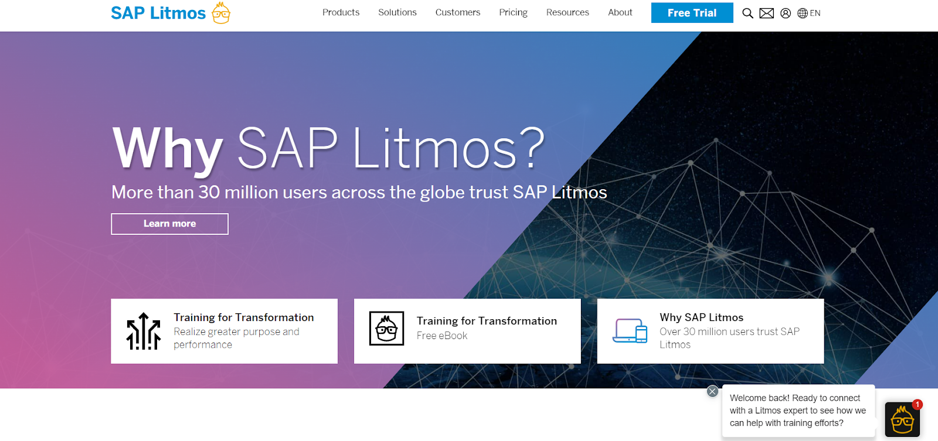Click the mascot eBook icon
Image resolution: width=938 pixels, height=441 pixels.
(386, 328)
